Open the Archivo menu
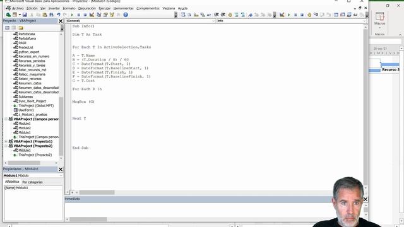Viewport: 404px width, 227px height. click(x=18, y=8)
